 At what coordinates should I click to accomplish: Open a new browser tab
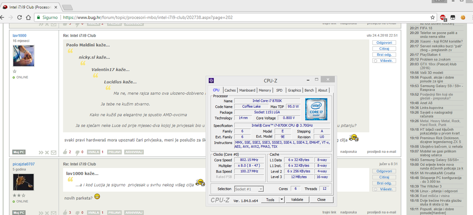click(x=67, y=7)
